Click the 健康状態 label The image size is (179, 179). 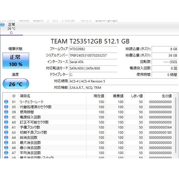pos(15,49)
